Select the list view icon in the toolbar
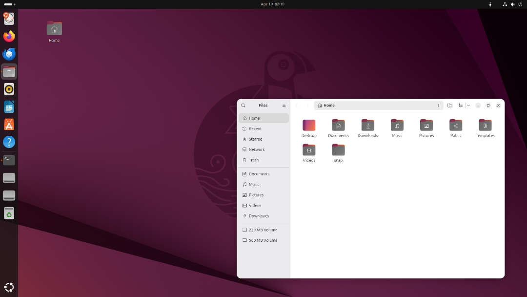 coord(460,105)
